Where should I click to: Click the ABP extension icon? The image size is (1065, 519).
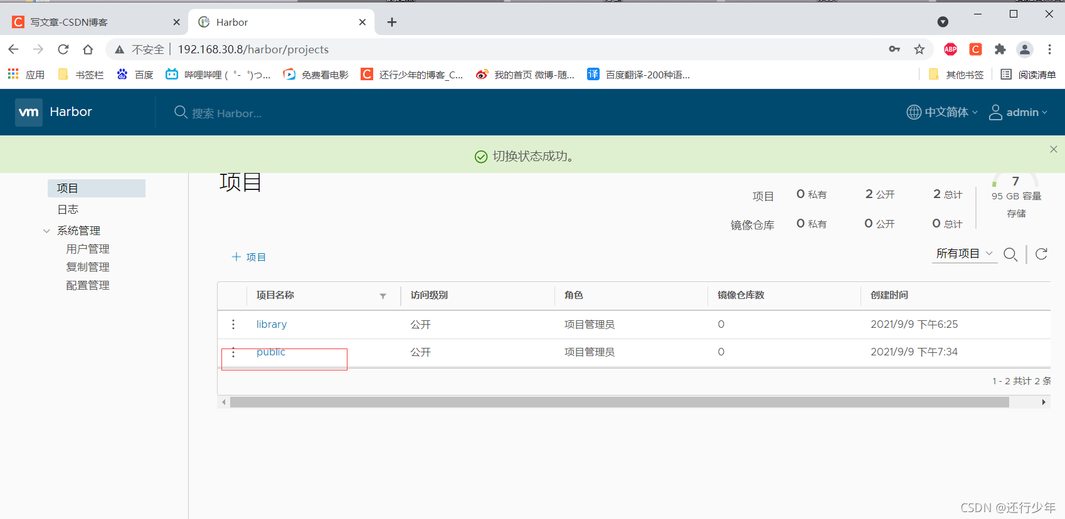[x=951, y=49]
